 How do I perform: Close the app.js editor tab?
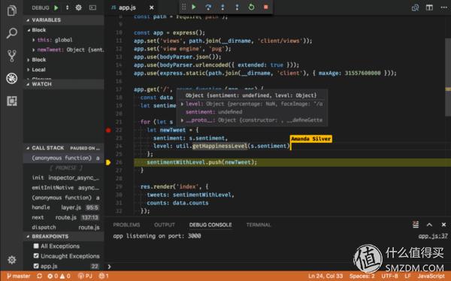(152, 8)
